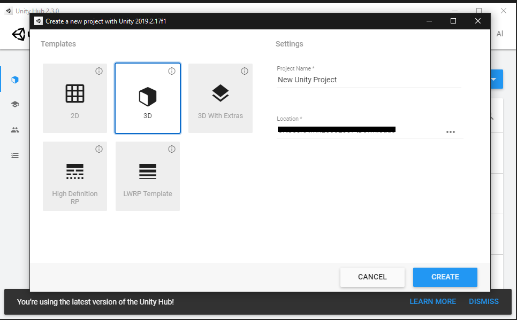Open Community tab in Hub sidebar
The height and width of the screenshot is (320, 517).
tap(15, 130)
